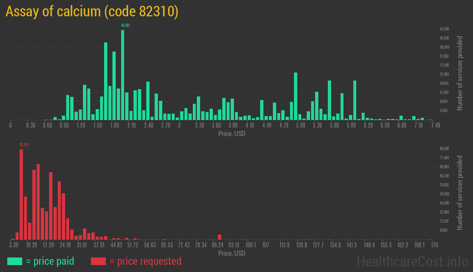Viewport: 473px width, 272px height.
Task: Click the 86,000 y-axis tick on bottom chart
Action: click(444, 149)
